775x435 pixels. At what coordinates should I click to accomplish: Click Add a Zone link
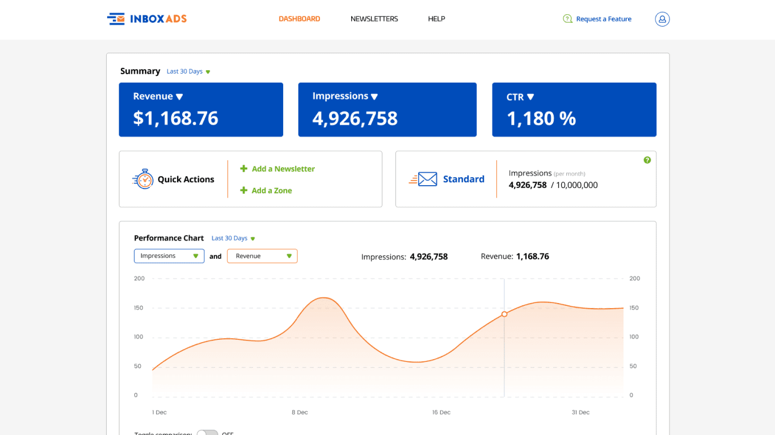272,190
